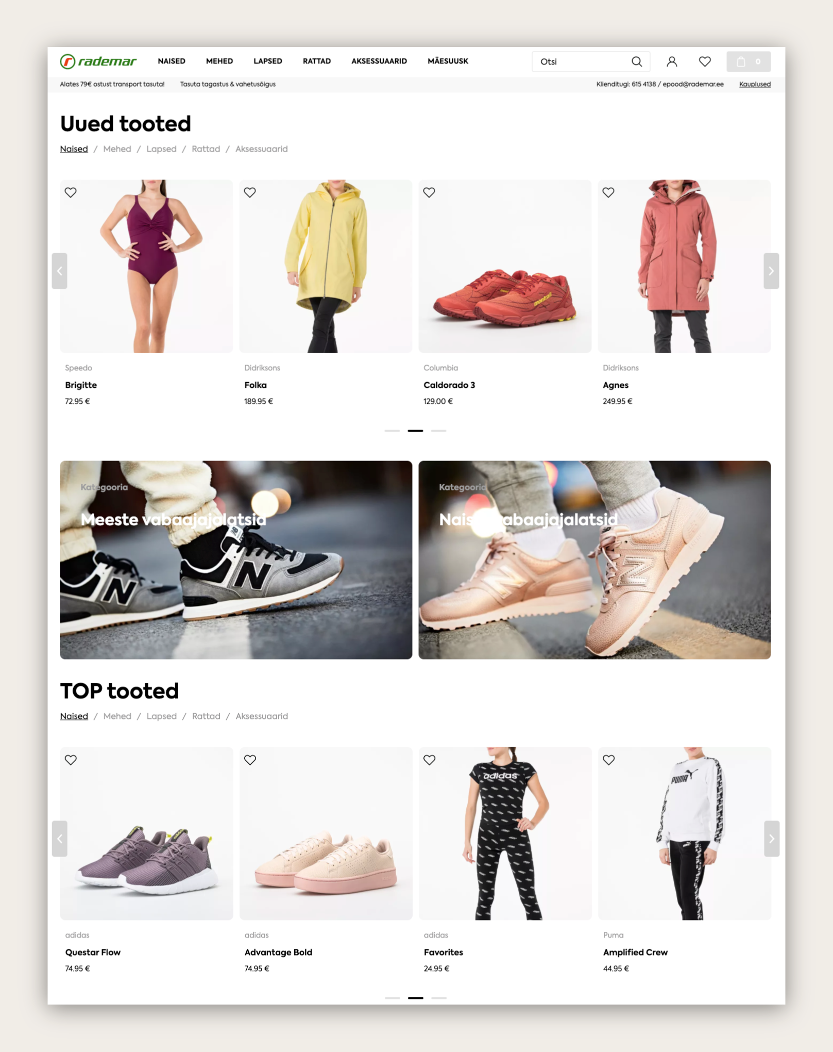Add adidas Questar Flow to wishlist

71,760
